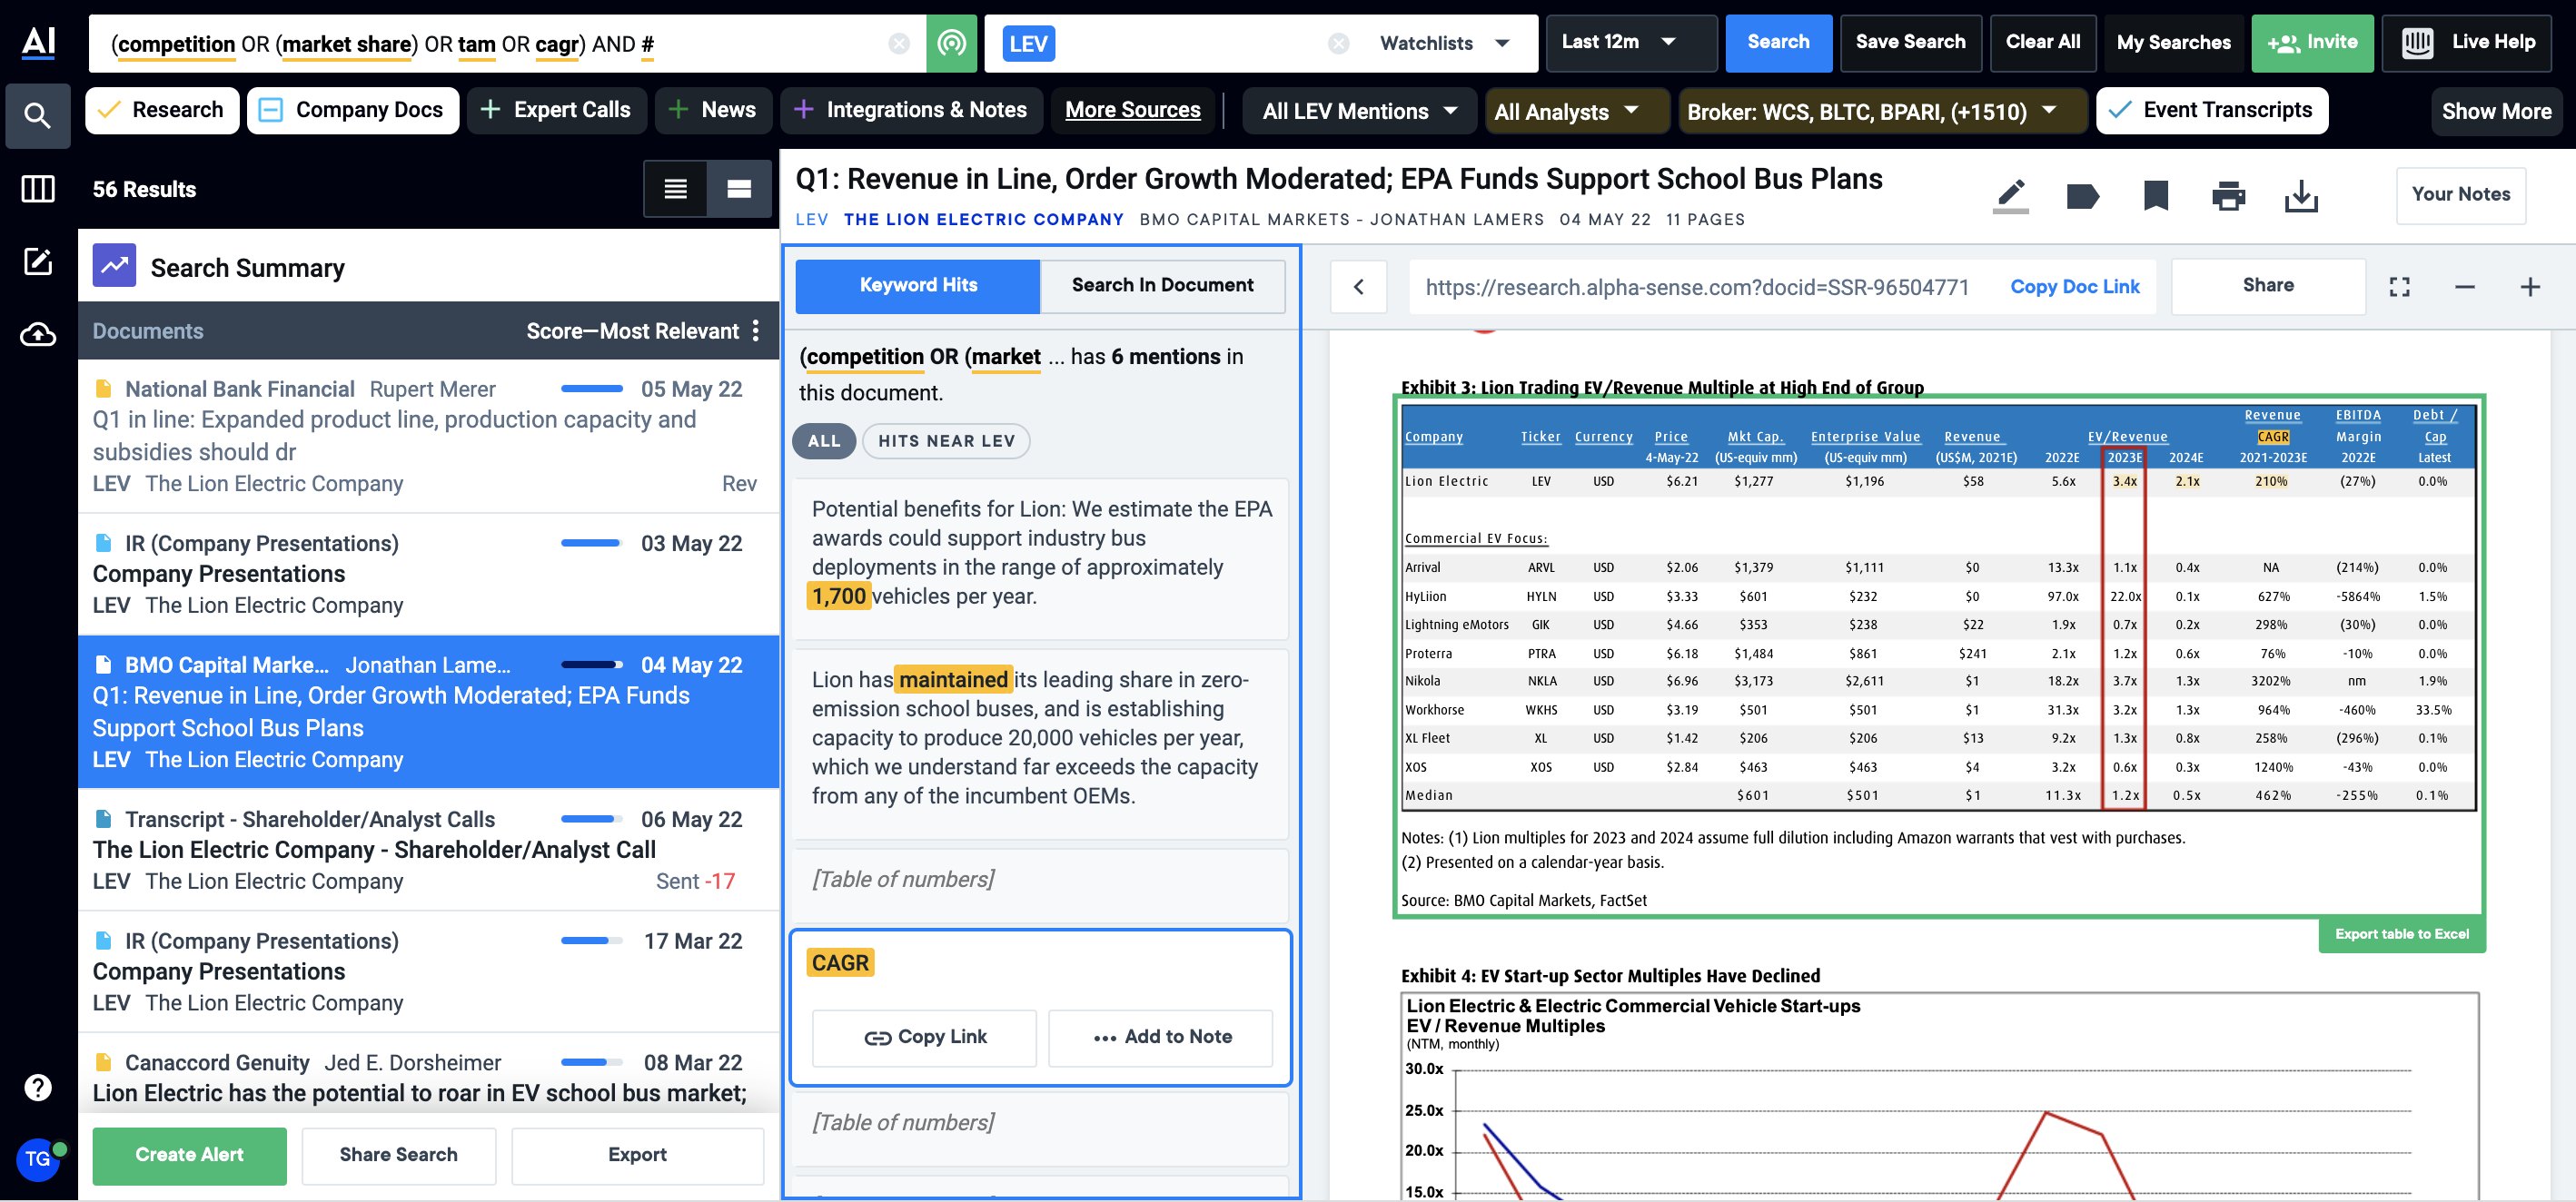Expand the All Analysts dropdown

coord(1576,111)
